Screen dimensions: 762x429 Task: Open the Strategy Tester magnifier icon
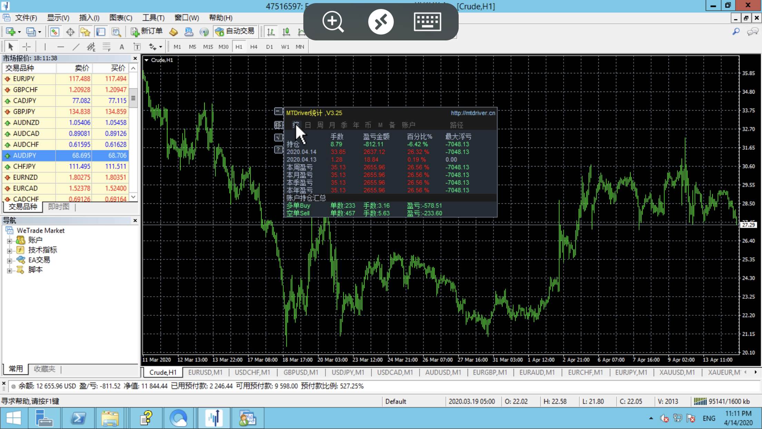(x=116, y=32)
